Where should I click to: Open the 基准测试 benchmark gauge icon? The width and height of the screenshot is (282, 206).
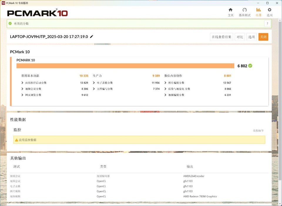245,10
